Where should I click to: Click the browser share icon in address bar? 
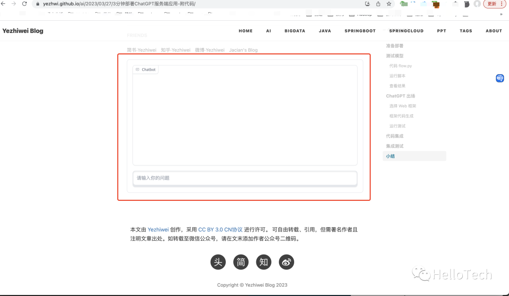tap(378, 4)
